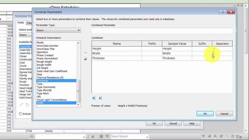The width and height of the screenshot is (249, 140).
Task: Click the Combined Parameter name field
Action: [x=162, y=30]
